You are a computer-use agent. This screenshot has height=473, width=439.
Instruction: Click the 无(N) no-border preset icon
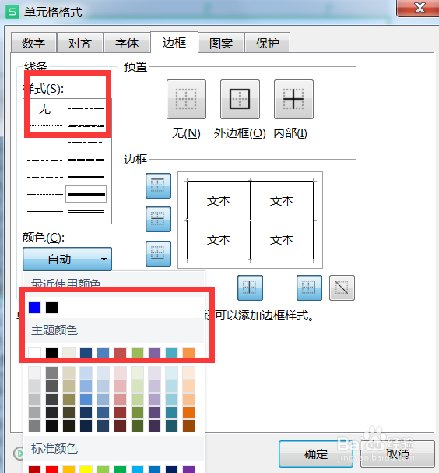click(x=186, y=99)
